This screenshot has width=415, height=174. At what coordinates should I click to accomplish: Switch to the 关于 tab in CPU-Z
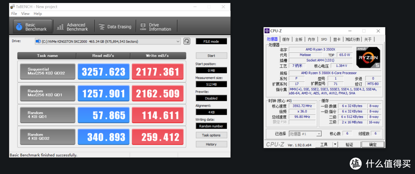pos(368,39)
